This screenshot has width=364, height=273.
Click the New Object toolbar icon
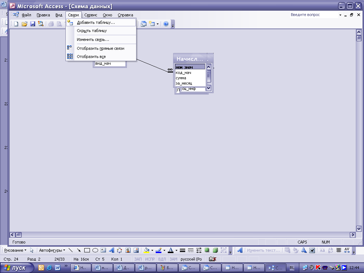click(x=152, y=24)
